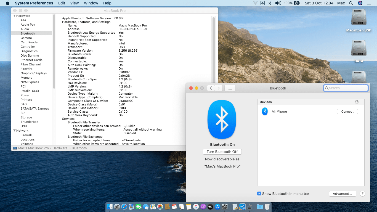Uncheck Show Bluetooth in menu bar
Viewport: 377px width, 212px height.
tap(259, 194)
